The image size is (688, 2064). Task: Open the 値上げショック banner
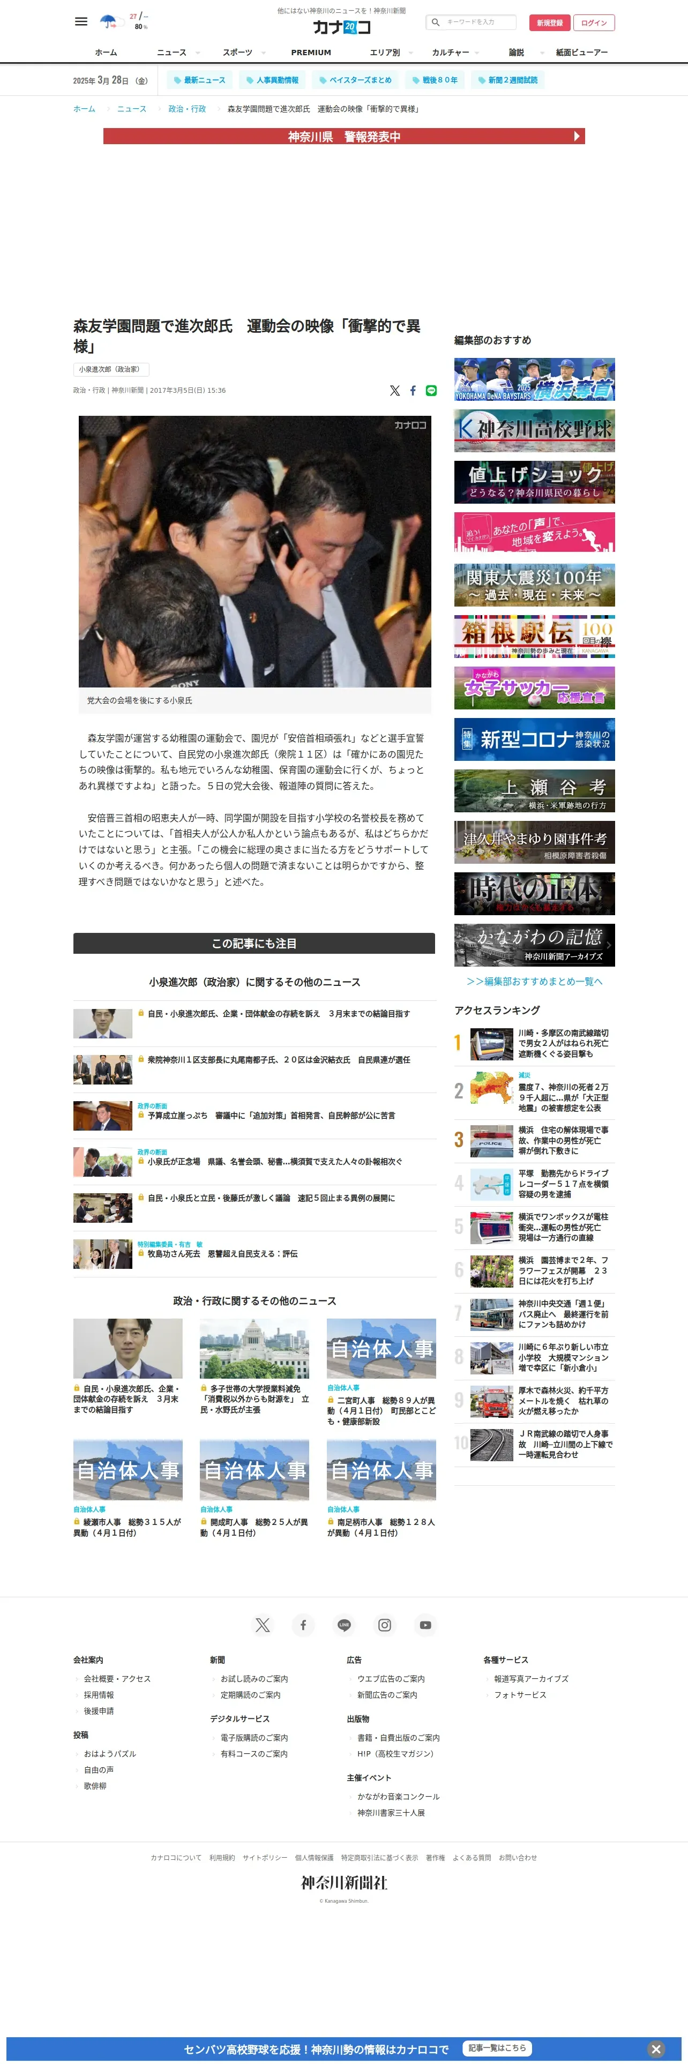[x=534, y=482]
